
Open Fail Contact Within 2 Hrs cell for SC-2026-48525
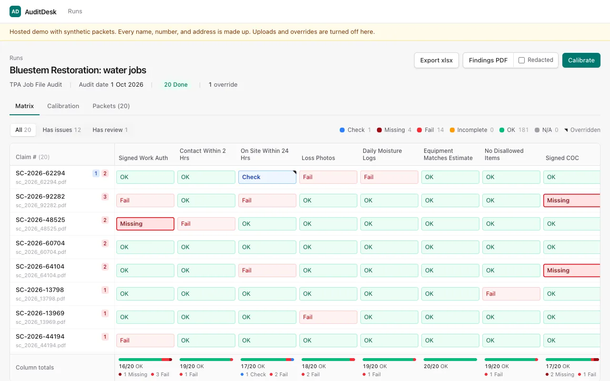tap(206, 224)
